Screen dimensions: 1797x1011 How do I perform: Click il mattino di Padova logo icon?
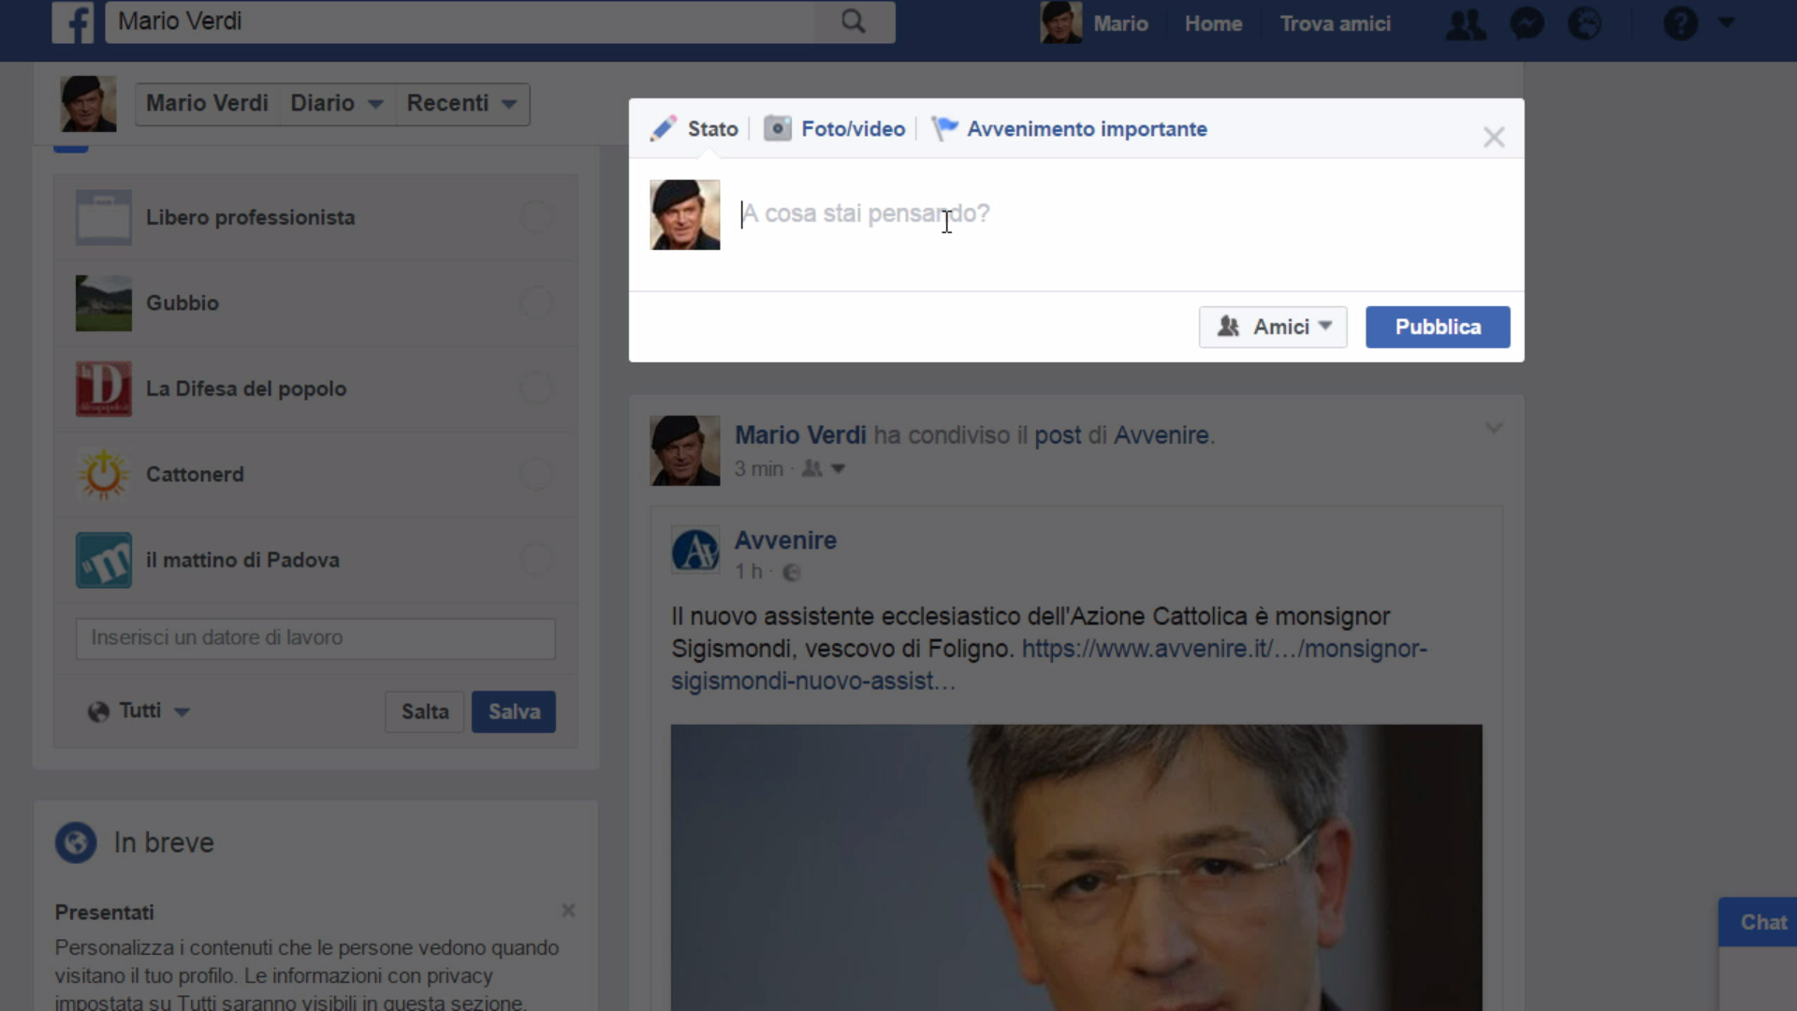tap(104, 560)
